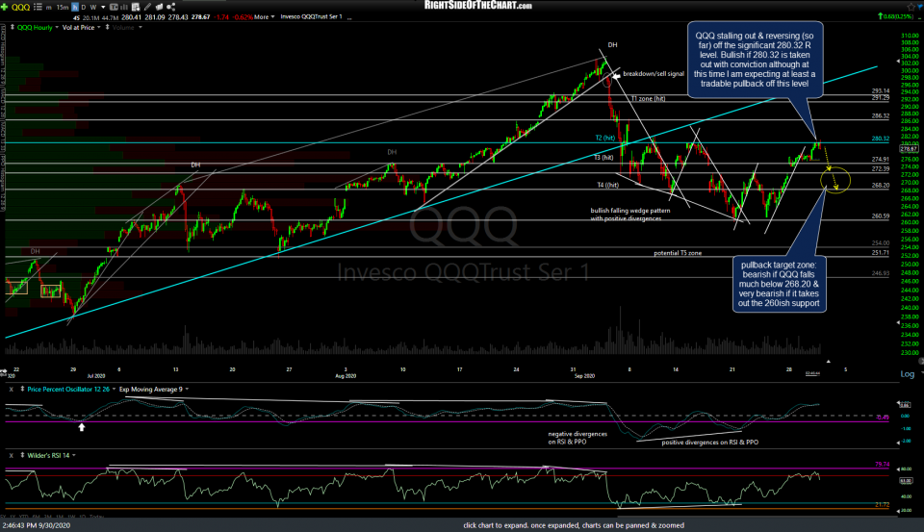Click the move arrows icon beside QQQ Hourly

[x=13, y=27]
